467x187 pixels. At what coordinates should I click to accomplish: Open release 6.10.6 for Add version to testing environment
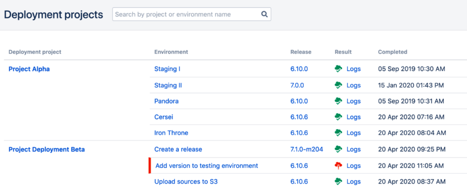299,166
